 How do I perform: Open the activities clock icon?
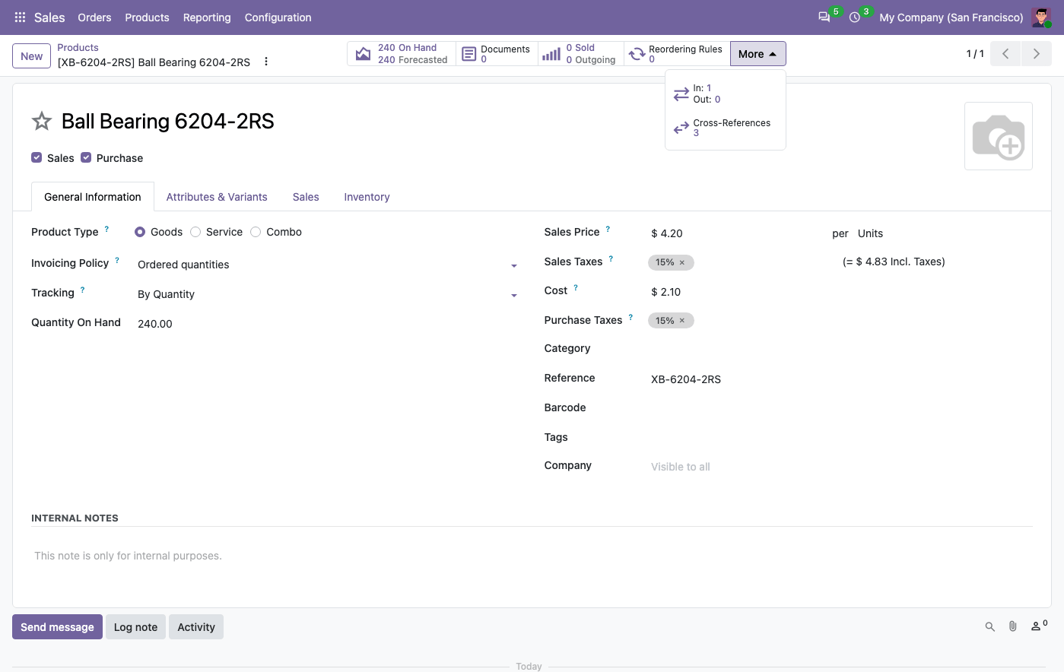point(855,17)
